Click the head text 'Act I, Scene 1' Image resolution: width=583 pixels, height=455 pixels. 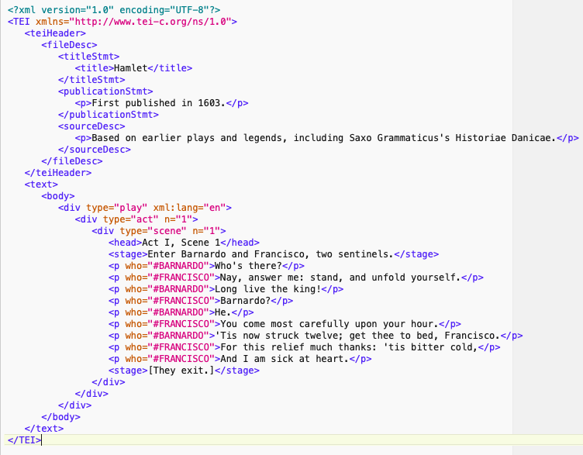coord(181,243)
